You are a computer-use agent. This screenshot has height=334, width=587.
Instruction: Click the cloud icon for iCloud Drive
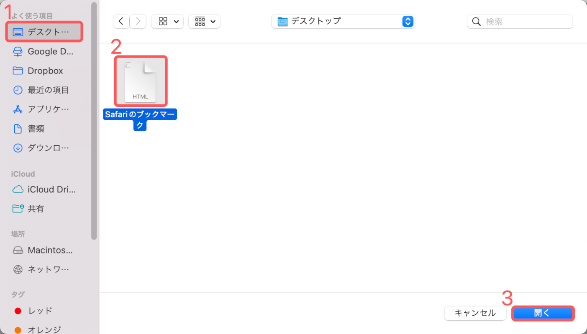tap(18, 189)
